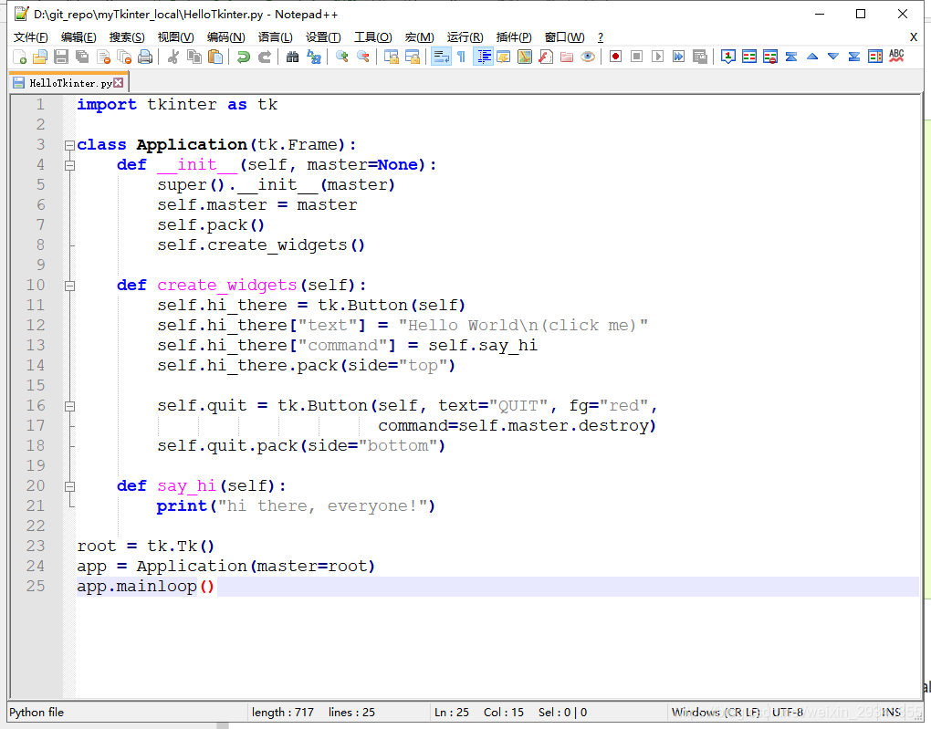Click the UTF-8 encoding status field

788,713
